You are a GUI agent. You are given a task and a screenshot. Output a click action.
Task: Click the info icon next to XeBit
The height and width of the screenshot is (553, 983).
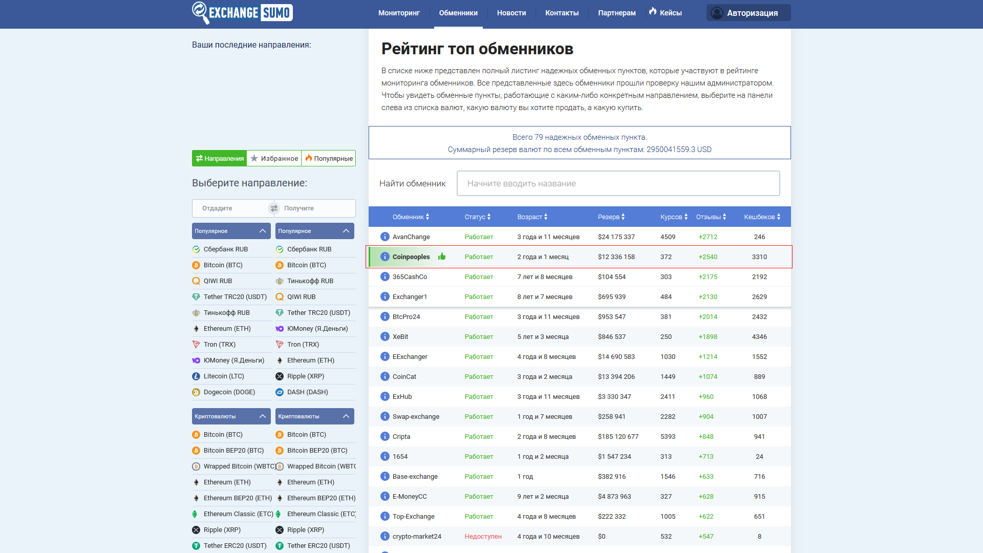[385, 336]
